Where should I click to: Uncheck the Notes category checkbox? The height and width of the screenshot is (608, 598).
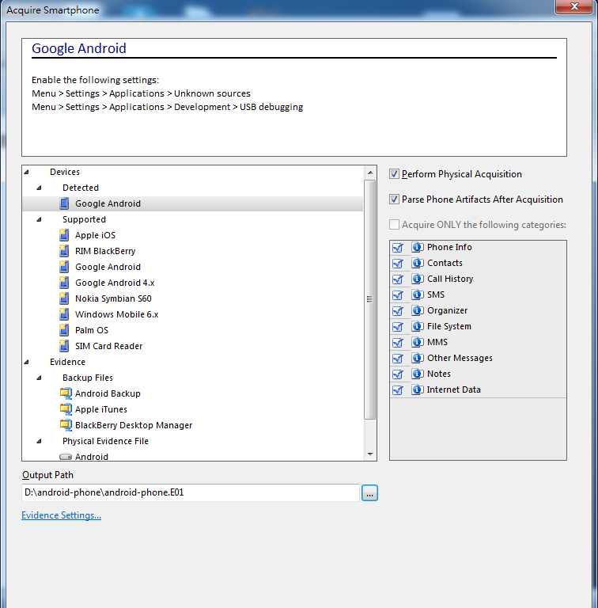pyautogui.click(x=398, y=374)
